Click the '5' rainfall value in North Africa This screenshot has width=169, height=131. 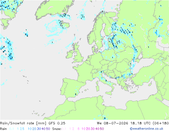[105, 118]
